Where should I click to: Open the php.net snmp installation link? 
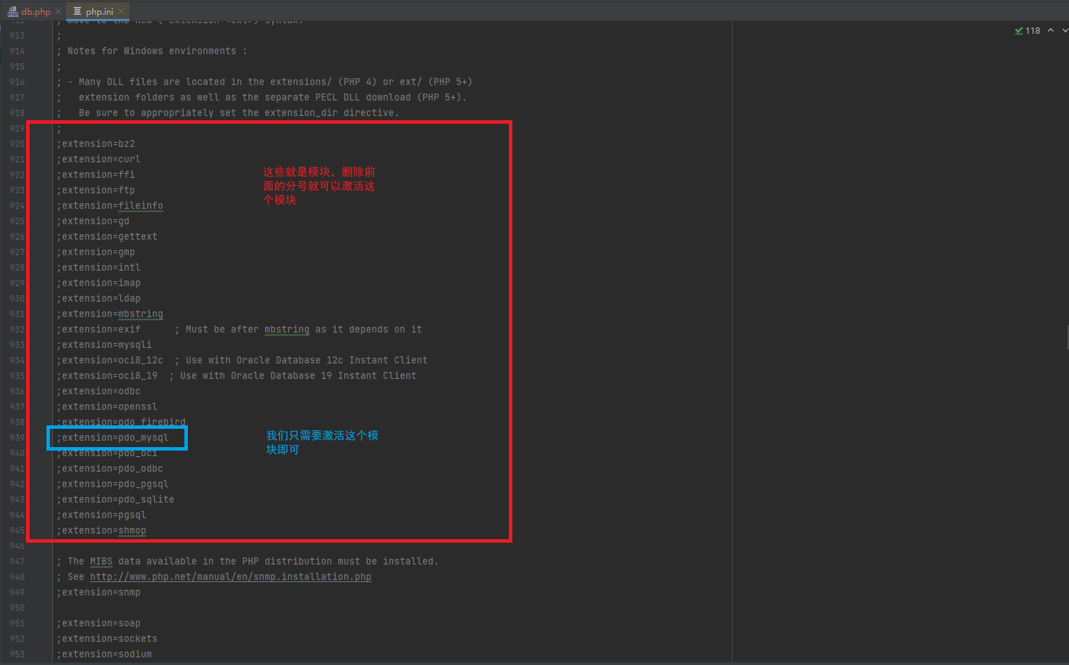[230, 577]
